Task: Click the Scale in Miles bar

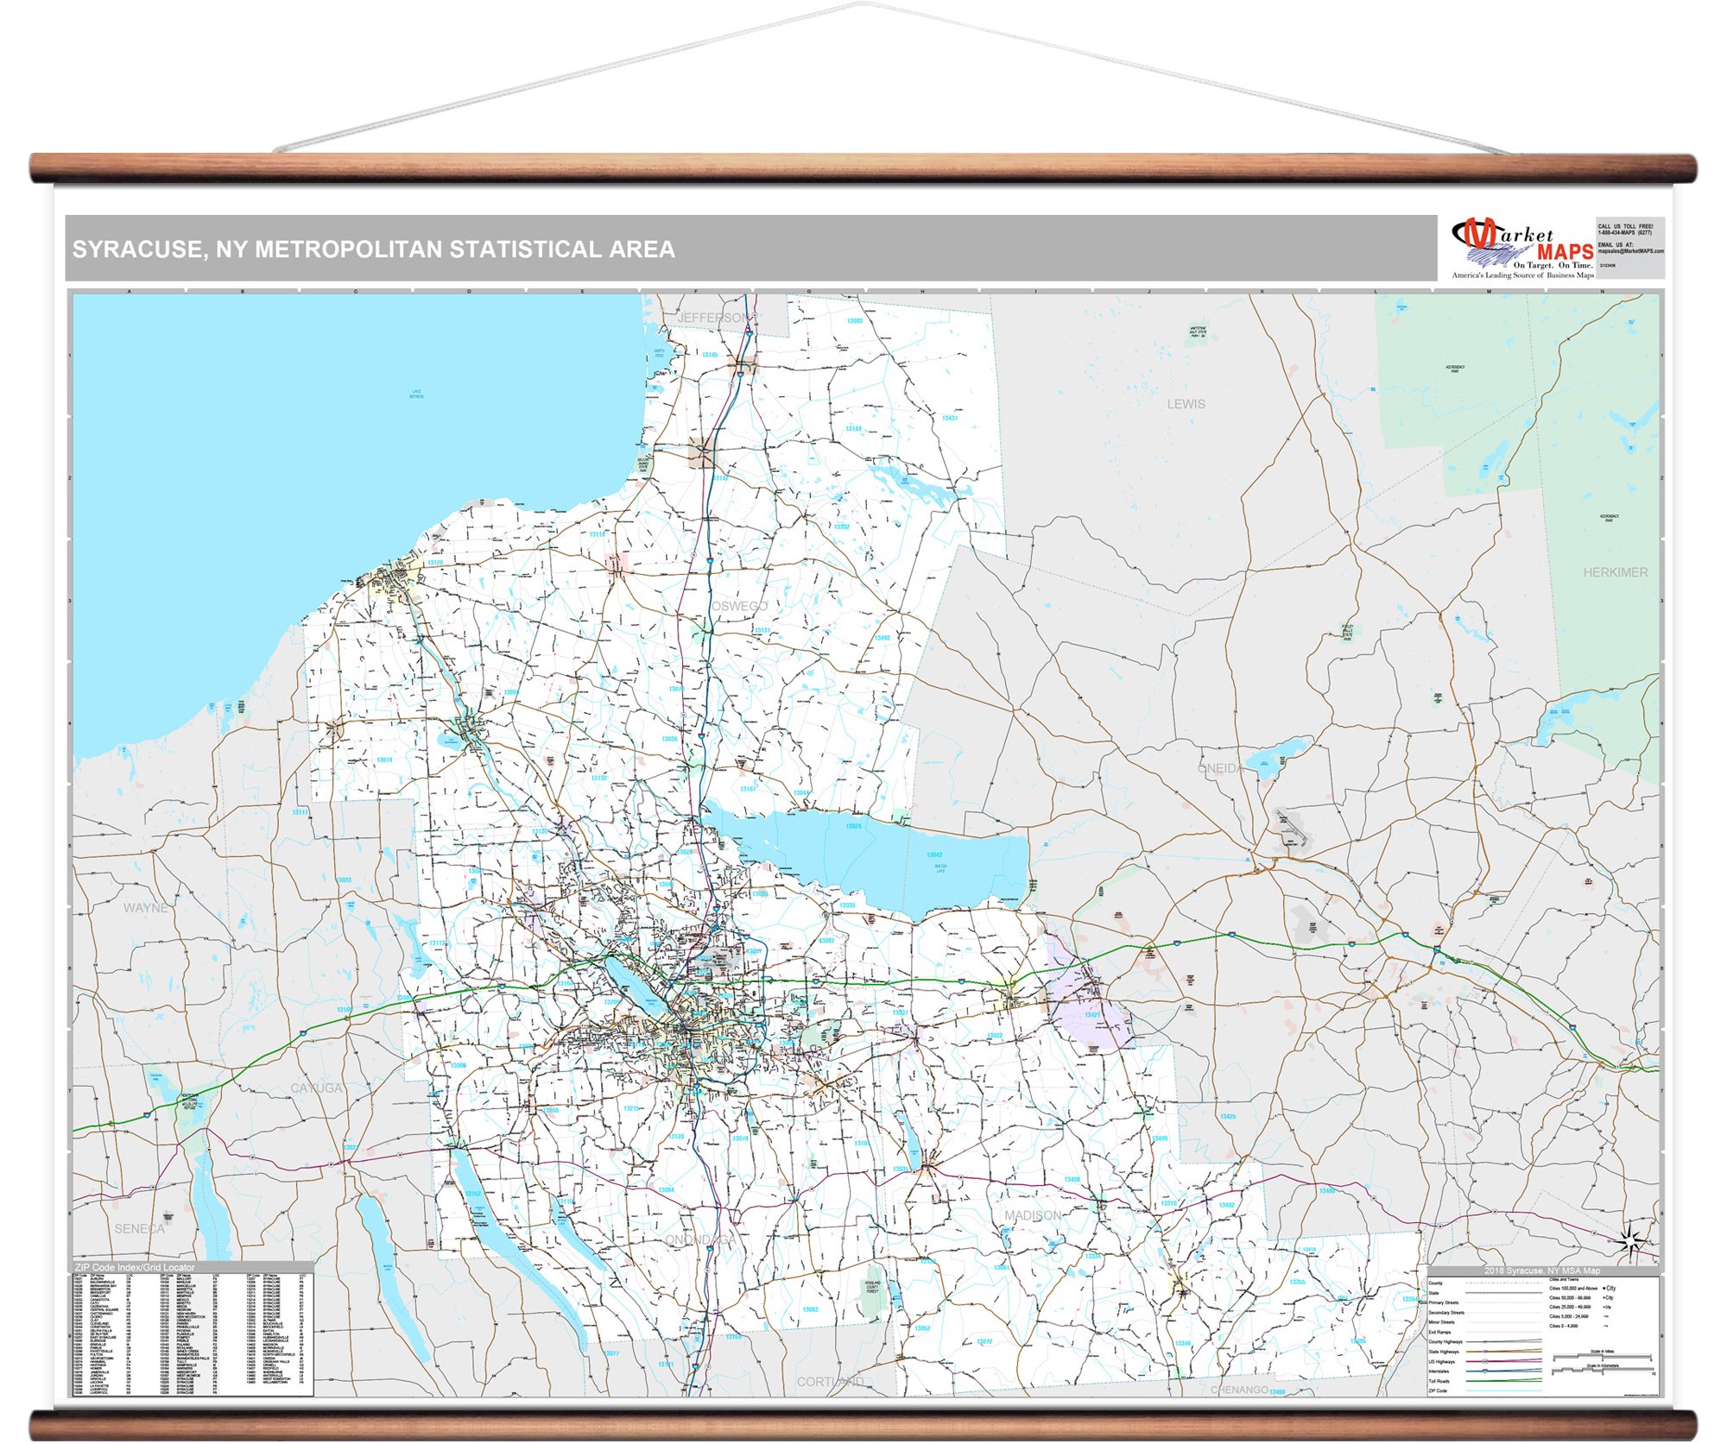Action: [1602, 1357]
